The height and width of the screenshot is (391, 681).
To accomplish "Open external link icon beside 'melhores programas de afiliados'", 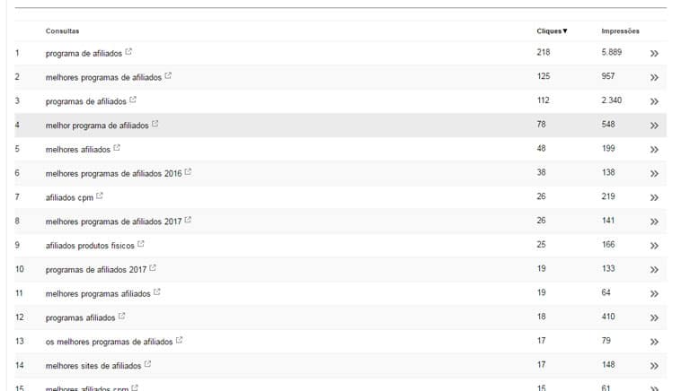I will coord(168,75).
